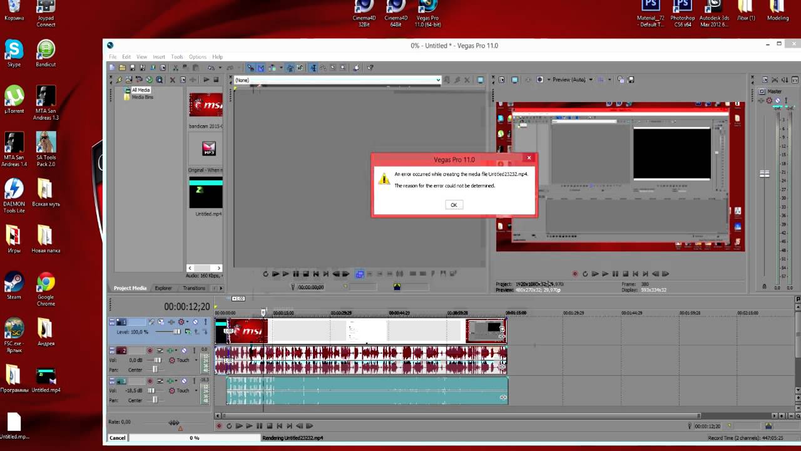
Task: Switch to the Project Media tab
Action: [130, 288]
